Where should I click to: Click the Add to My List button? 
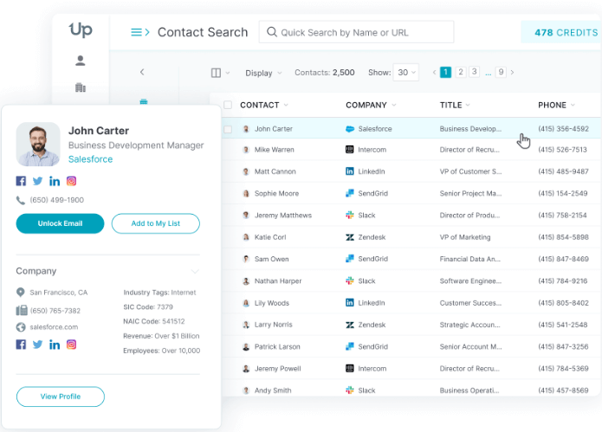pos(156,223)
